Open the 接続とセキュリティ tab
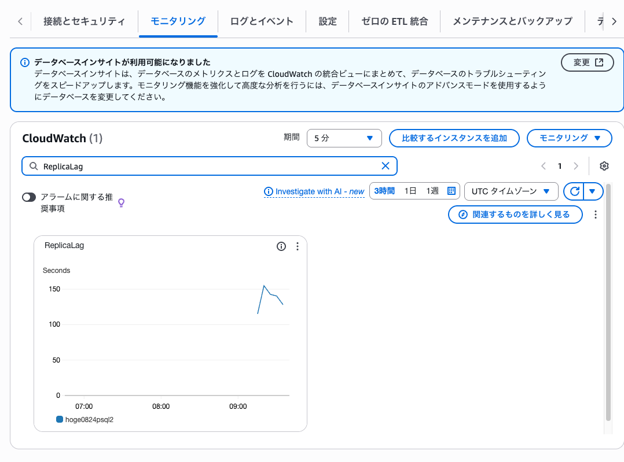Viewport: 624px width, 462px height. tap(84, 21)
